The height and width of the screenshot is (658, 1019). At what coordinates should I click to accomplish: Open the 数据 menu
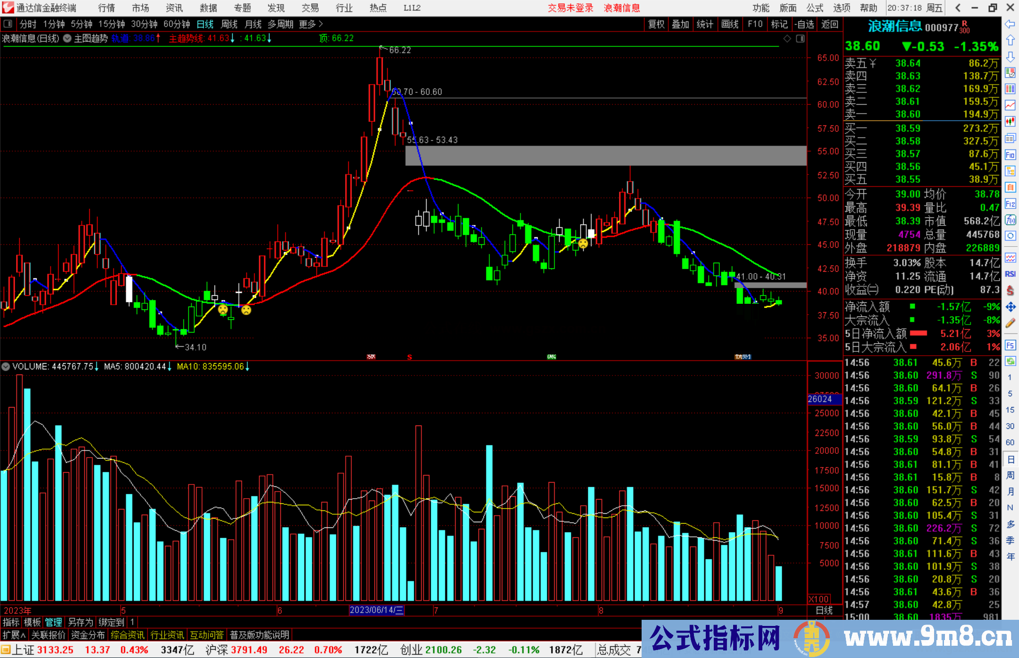209,8
